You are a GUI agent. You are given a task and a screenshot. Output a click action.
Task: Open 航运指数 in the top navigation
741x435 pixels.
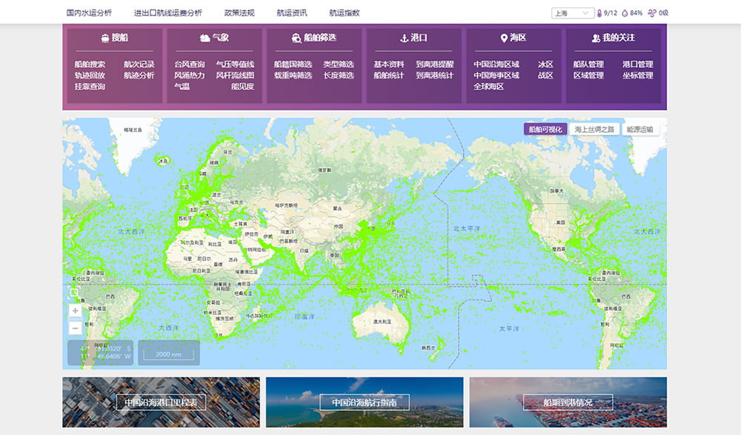coord(345,13)
